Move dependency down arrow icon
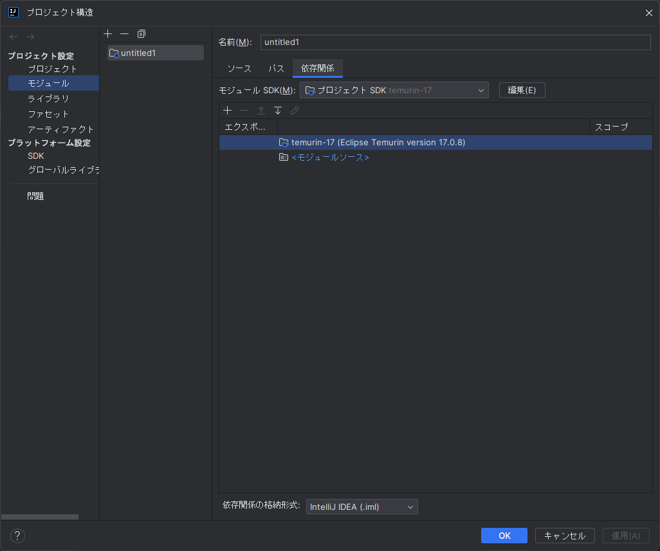Screen dimensions: 660x551 [x=278, y=110]
